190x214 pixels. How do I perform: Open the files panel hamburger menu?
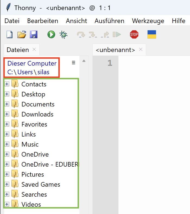(73, 63)
